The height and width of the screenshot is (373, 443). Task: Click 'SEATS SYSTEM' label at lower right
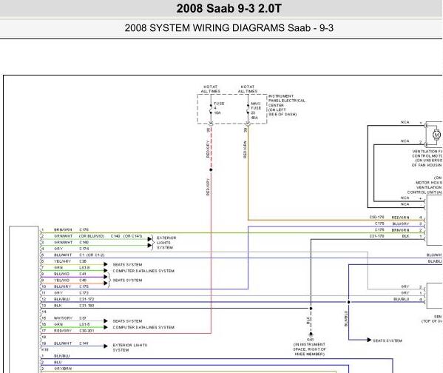click(x=388, y=340)
